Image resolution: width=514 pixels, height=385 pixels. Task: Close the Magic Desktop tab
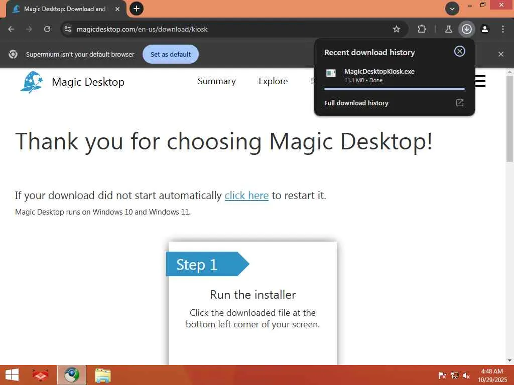pos(117,9)
